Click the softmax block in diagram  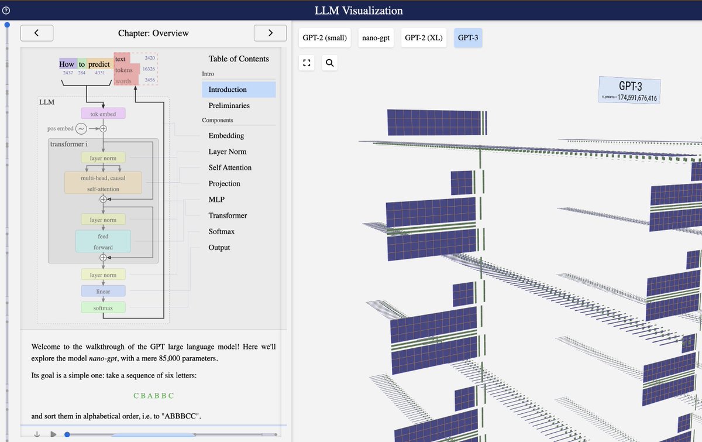(103, 307)
